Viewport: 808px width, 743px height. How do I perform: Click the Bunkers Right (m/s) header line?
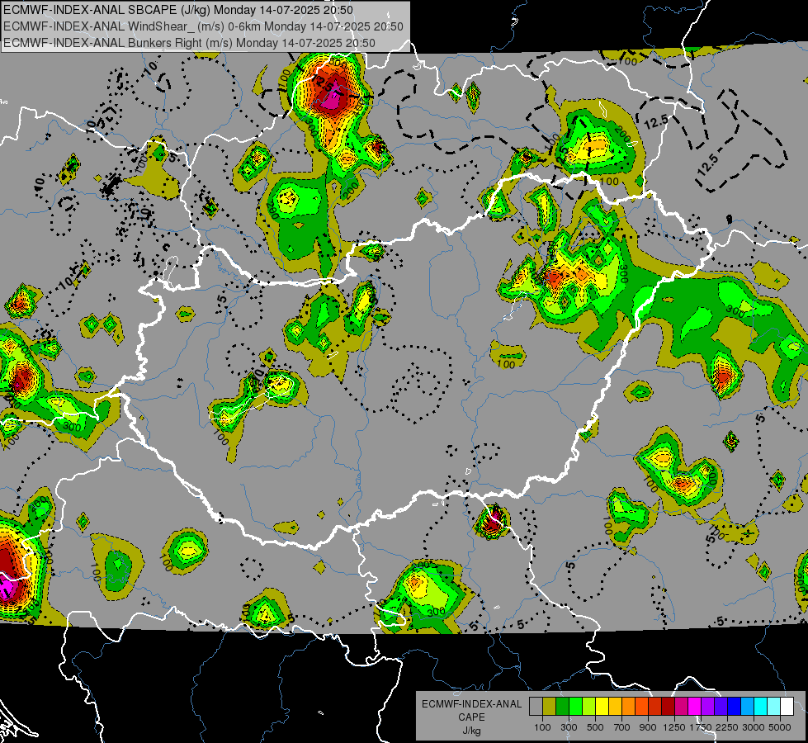tap(189, 43)
